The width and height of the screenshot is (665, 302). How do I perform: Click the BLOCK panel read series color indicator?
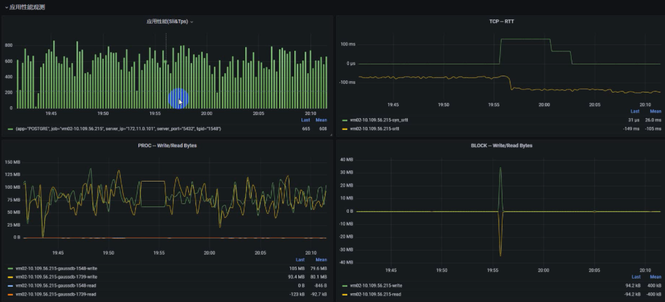[x=344, y=294]
